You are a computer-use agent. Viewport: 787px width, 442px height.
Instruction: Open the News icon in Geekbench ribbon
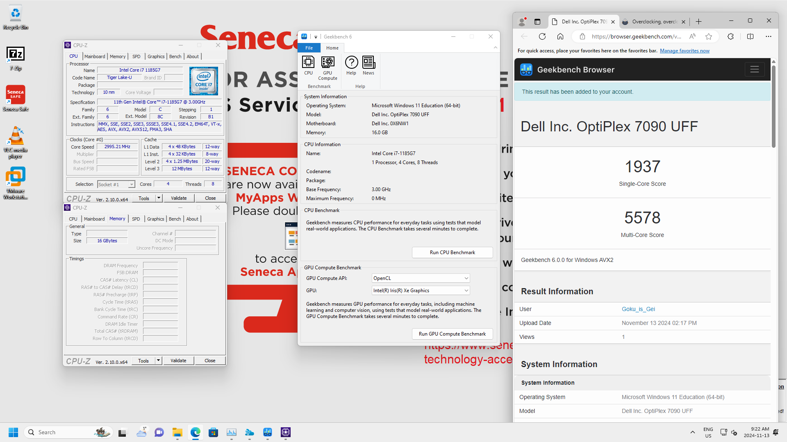(368, 65)
